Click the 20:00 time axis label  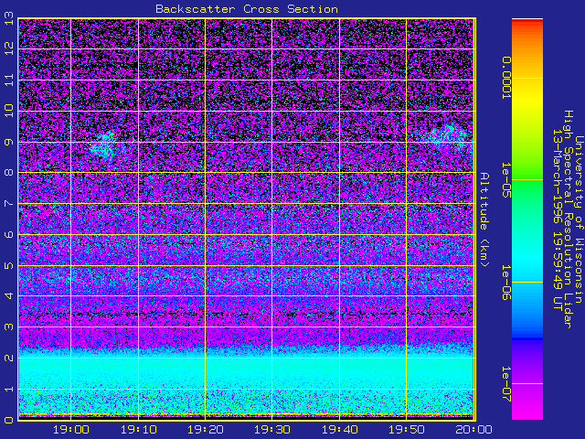tap(473, 430)
